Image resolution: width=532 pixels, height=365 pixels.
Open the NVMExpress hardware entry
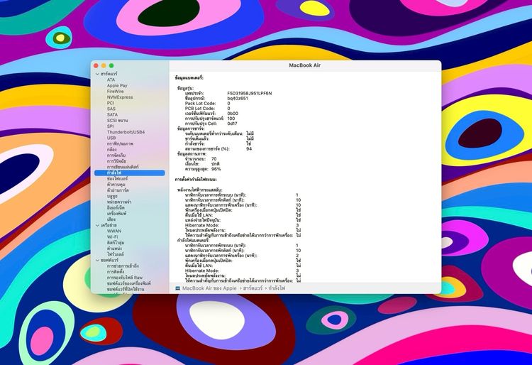[120, 97]
